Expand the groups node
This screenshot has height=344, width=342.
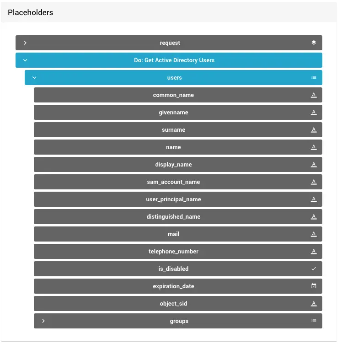coord(43,321)
